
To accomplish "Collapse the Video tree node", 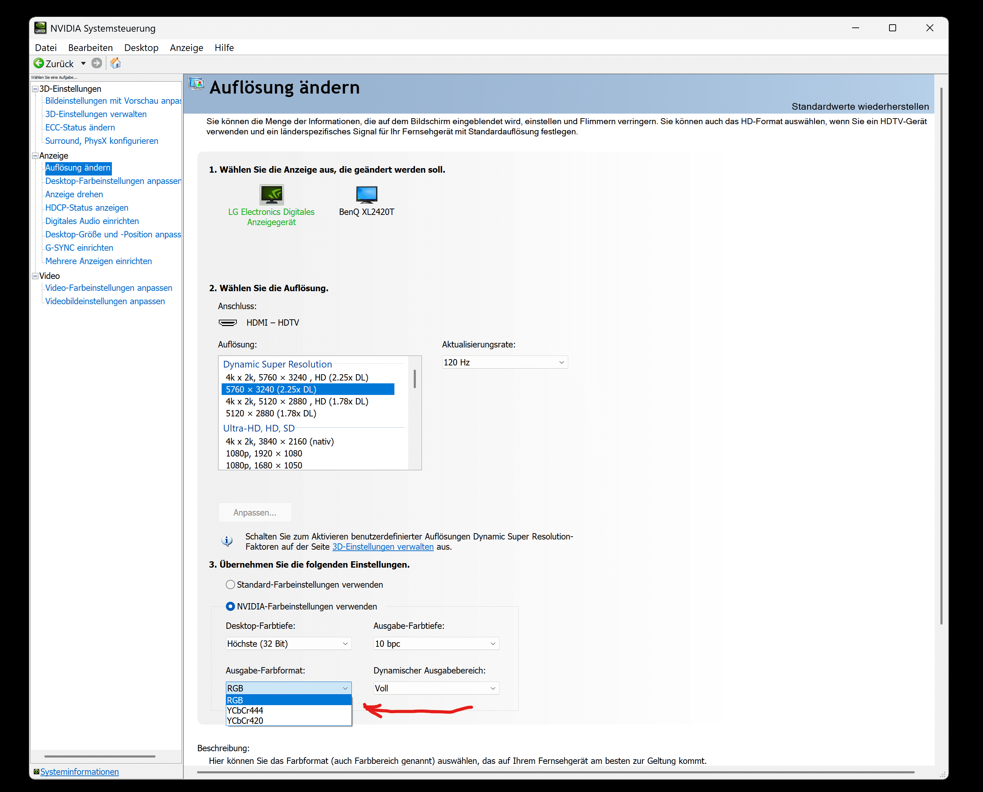I will [x=35, y=276].
